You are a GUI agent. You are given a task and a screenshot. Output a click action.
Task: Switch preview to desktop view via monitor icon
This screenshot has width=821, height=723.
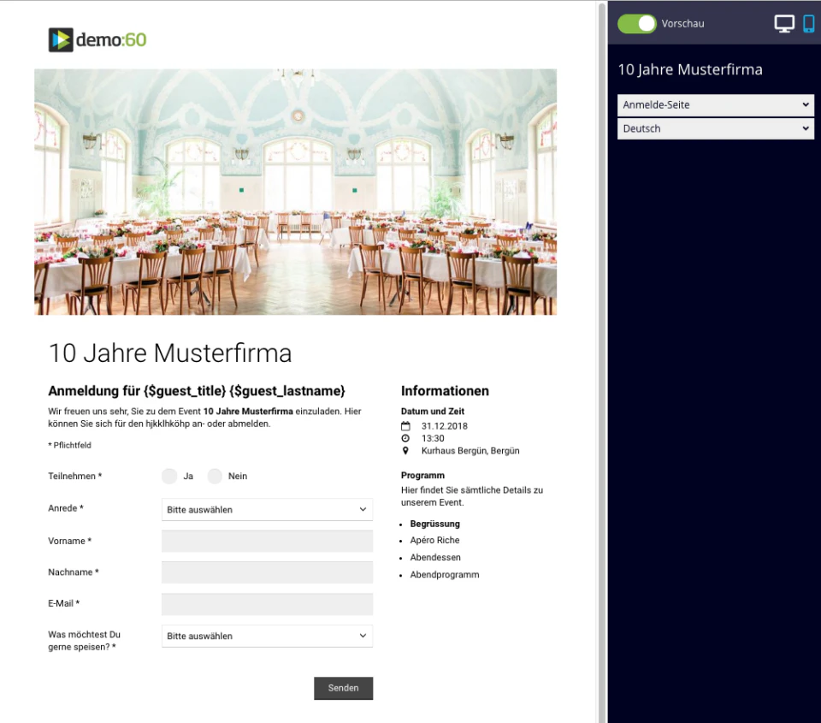click(783, 22)
